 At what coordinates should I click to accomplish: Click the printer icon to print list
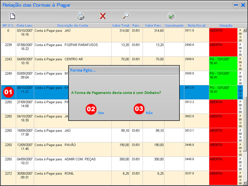81,16
